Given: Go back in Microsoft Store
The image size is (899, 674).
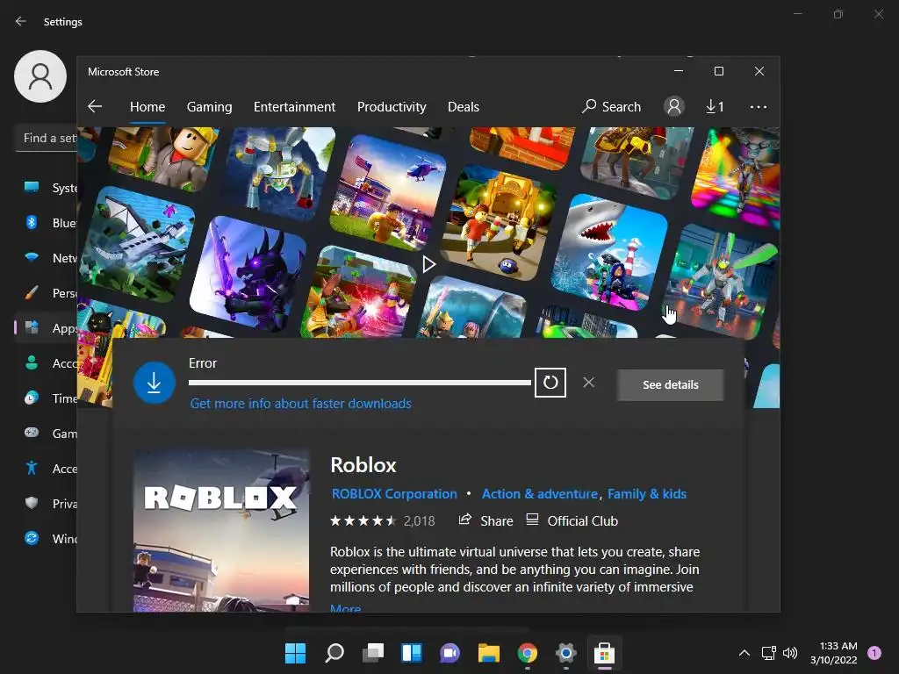Looking at the screenshot, I should point(95,106).
